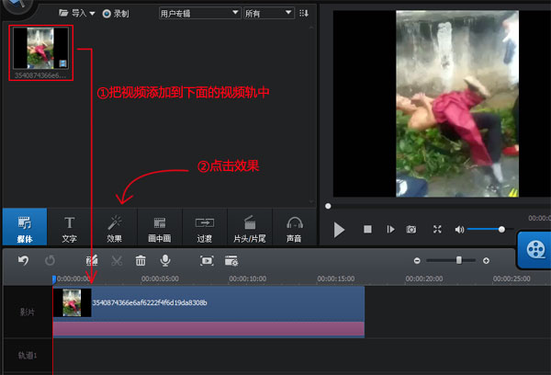The image size is (551, 375).
Task: Zoom out timeline with minus button
Action: [x=417, y=261]
